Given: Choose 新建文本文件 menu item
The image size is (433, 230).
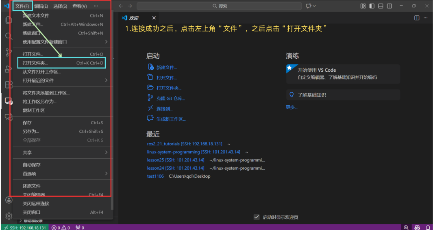Looking at the screenshot, I should [x=63, y=16].
